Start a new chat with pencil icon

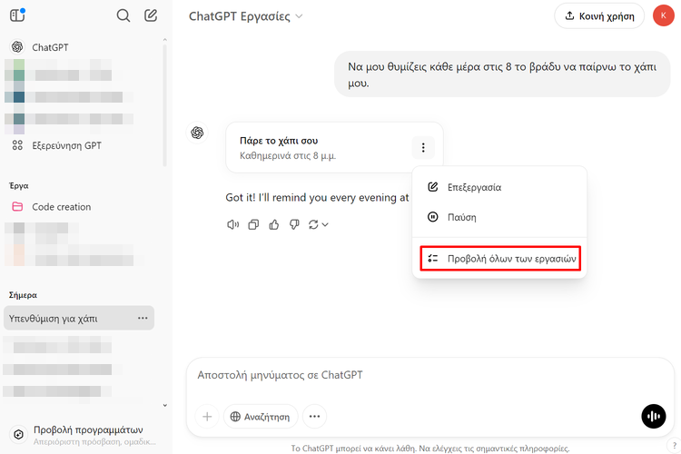pyautogui.click(x=151, y=15)
